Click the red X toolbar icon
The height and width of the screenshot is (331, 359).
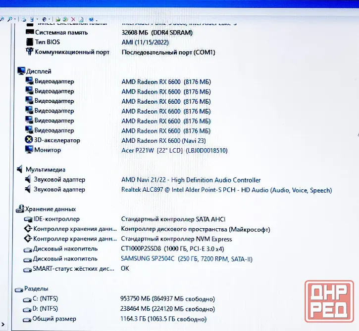click(73, 19)
